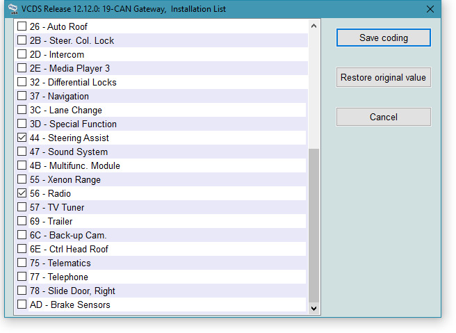Select the '44 - Steering Assist' label
The image size is (456, 333).
tap(70, 138)
